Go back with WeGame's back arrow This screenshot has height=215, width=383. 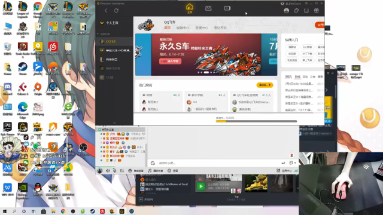pyautogui.click(x=106, y=11)
